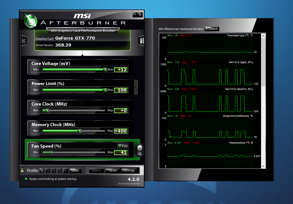
Task: Toggle Apply overclocking at system startup
Action: coord(26,179)
